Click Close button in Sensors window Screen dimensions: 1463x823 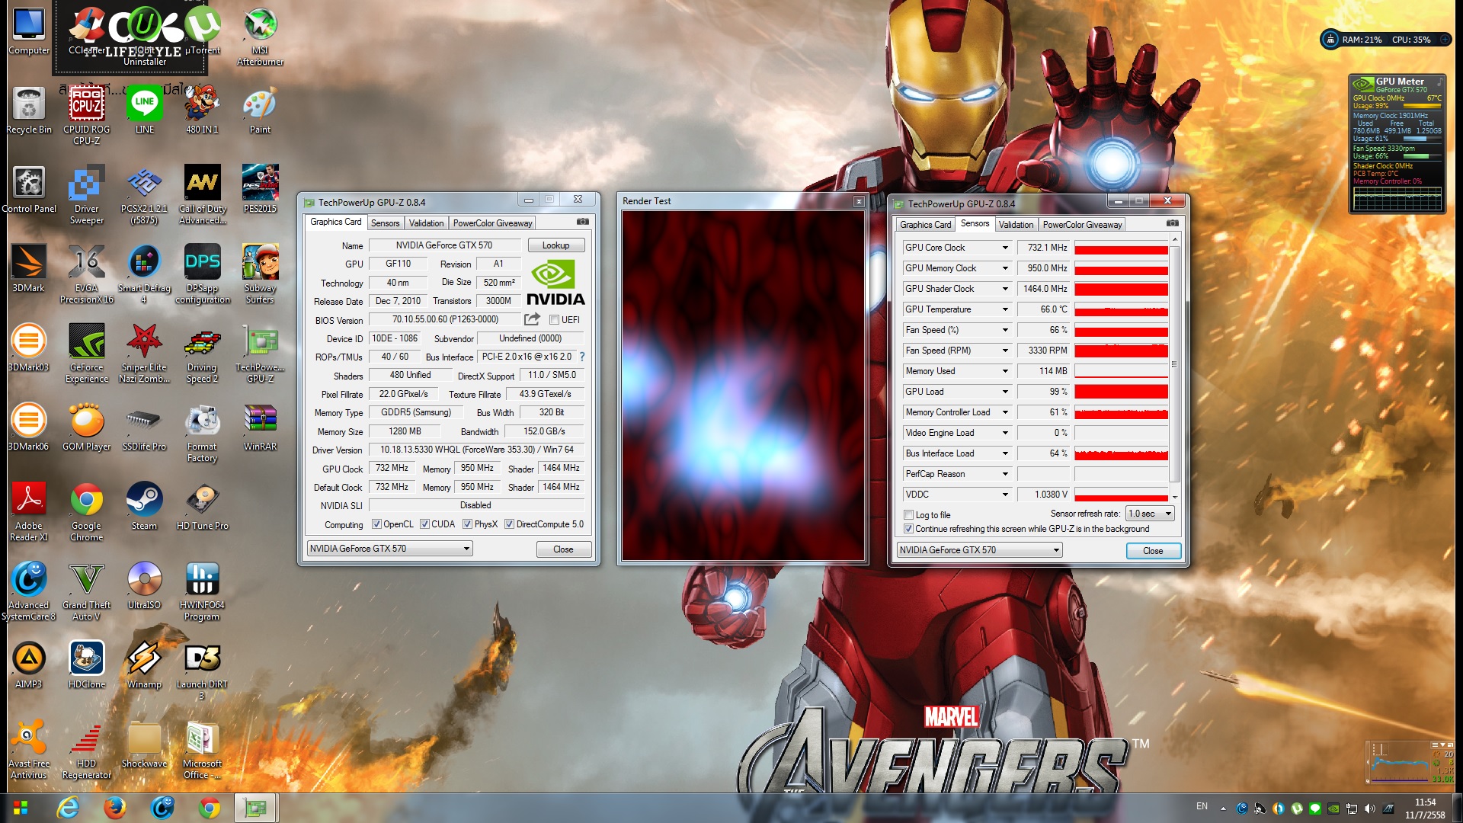pyautogui.click(x=1152, y=551)
